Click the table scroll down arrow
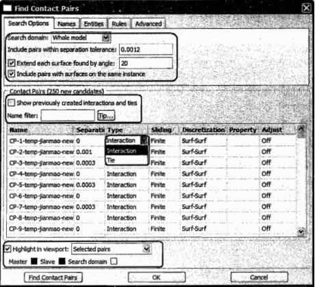Screen dimensions: 315x287 [301, 232]
